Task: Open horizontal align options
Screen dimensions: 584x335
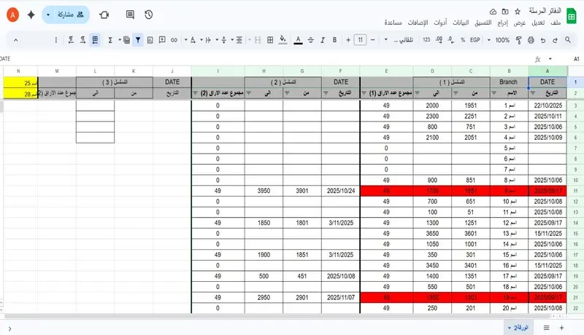Action: pos(239,40)
